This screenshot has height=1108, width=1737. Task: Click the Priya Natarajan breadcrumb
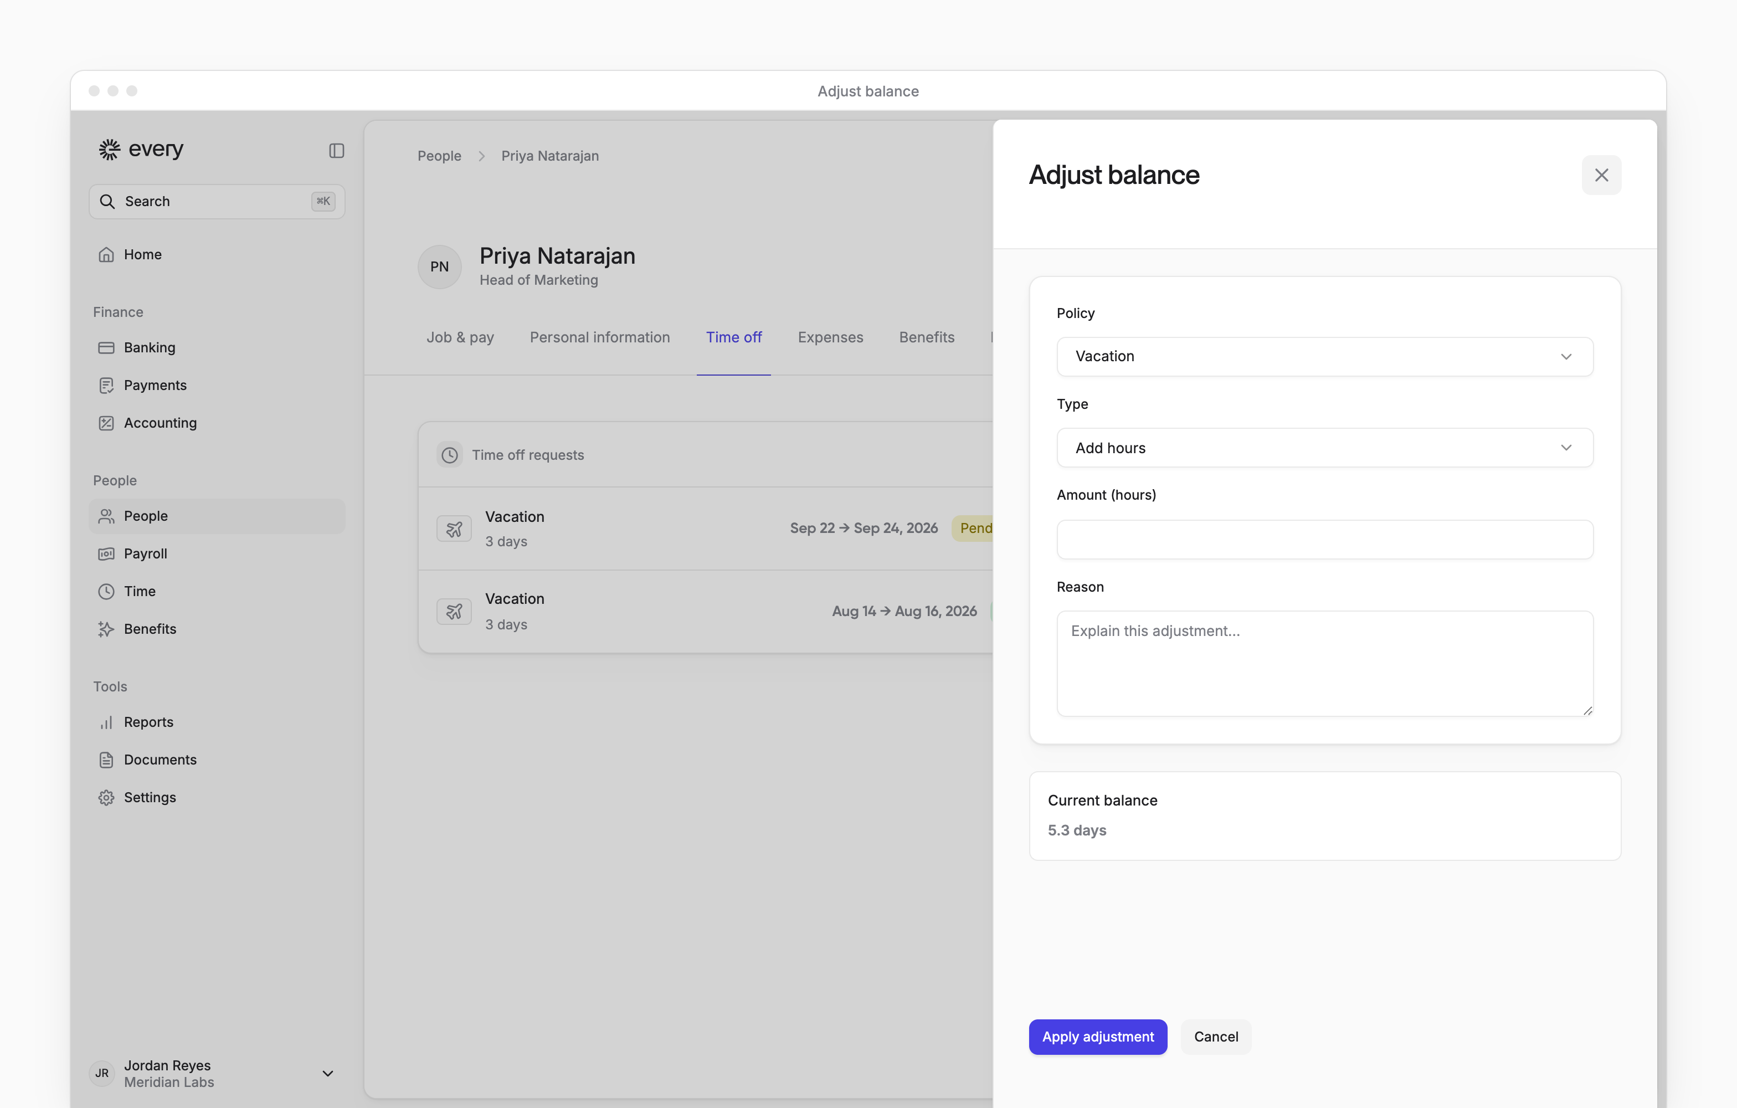click(549, 156)
